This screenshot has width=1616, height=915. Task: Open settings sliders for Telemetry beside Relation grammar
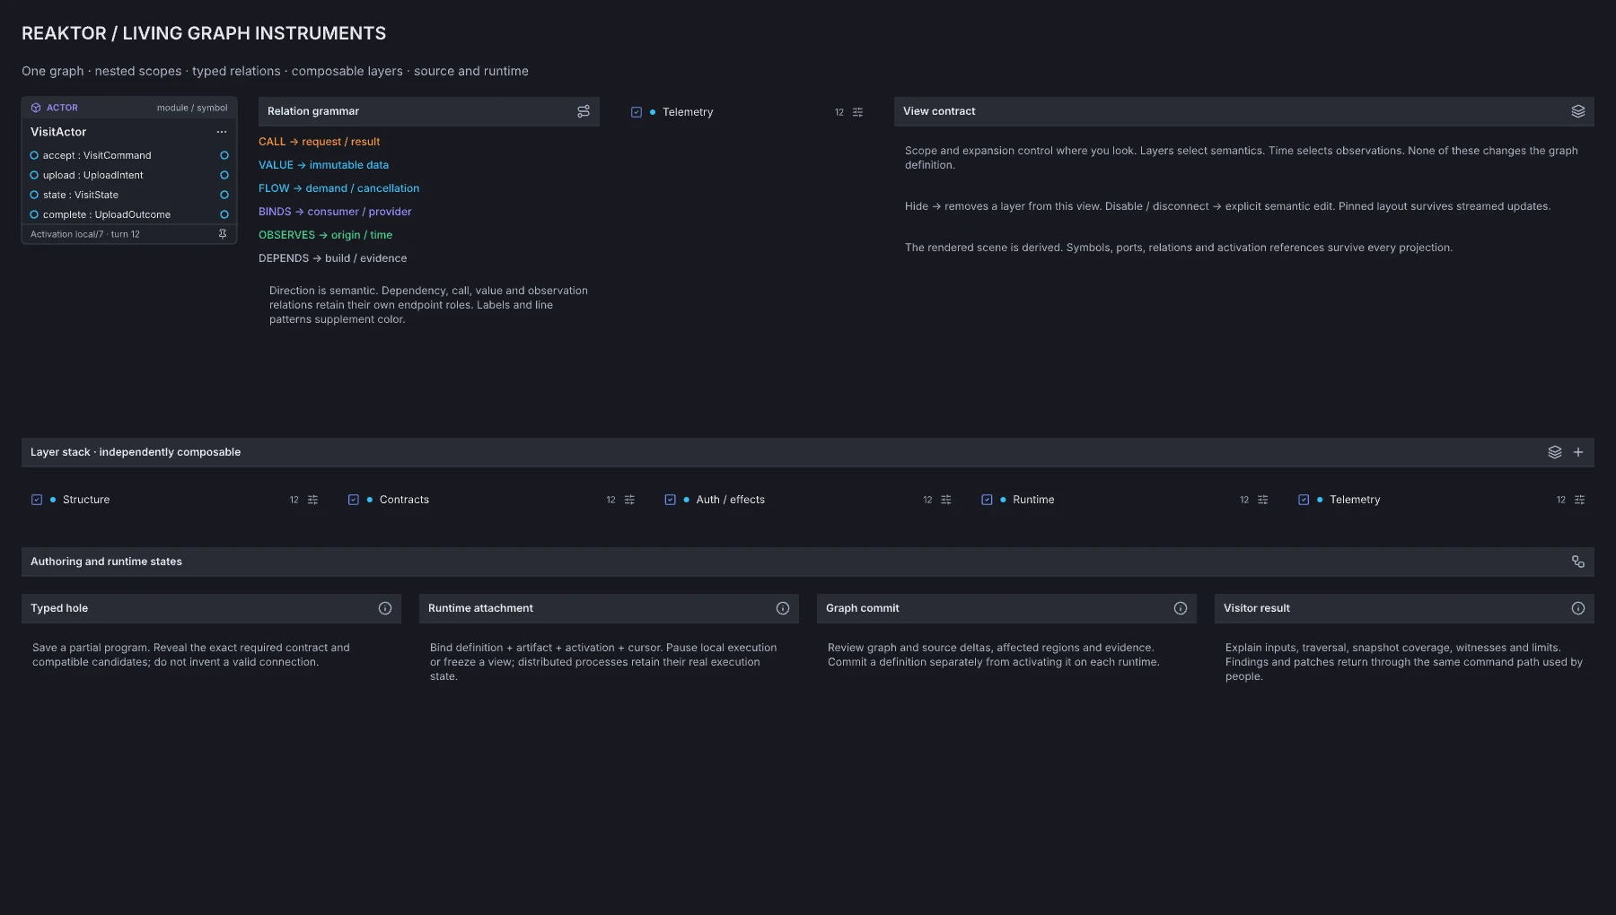click(x=858, y=112)
